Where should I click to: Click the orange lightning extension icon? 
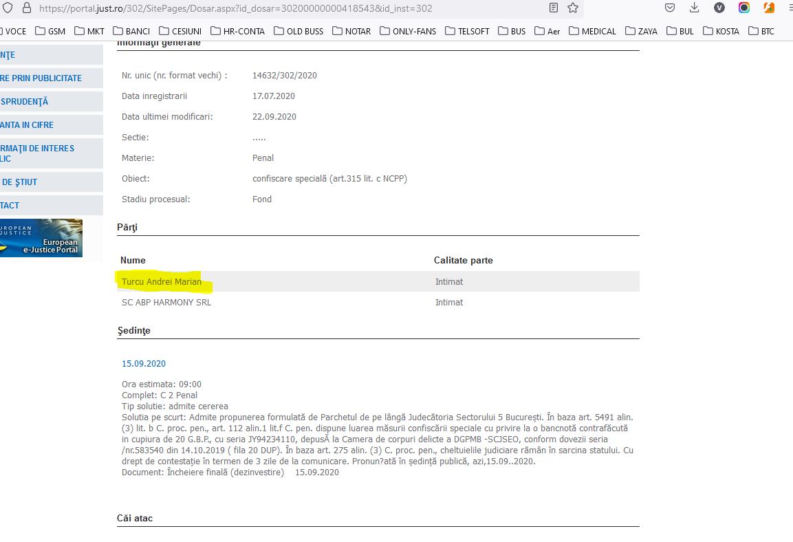(x=769, y=8)
